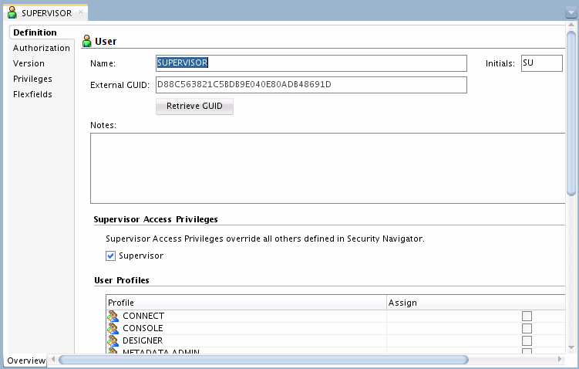Screen dimensions: 579x369
Task: Click the horizontal scrollbar thumb
Action: point(264,360)
